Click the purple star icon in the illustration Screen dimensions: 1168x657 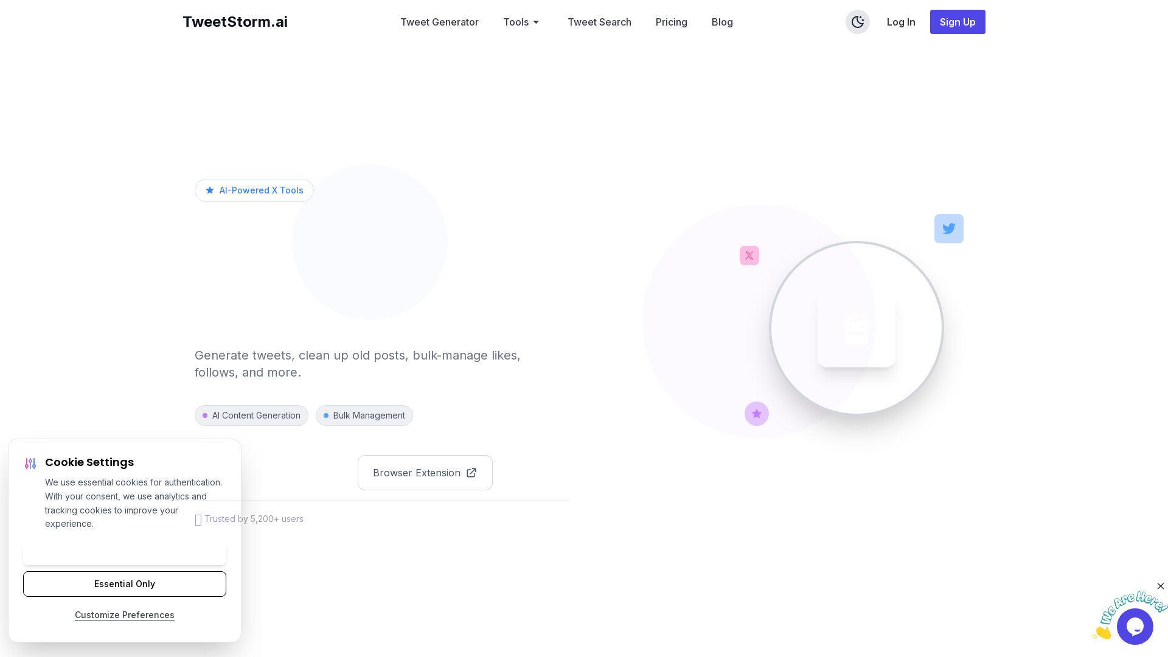pos(757,414)
